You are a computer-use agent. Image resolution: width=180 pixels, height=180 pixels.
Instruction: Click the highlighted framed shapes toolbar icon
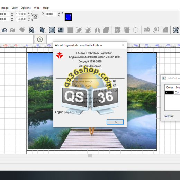pyautogui.click(x=52, y=30)
